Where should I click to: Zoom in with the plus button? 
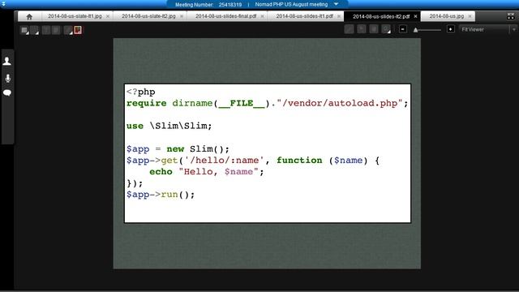pyautogui.click(x=451, y=29)
